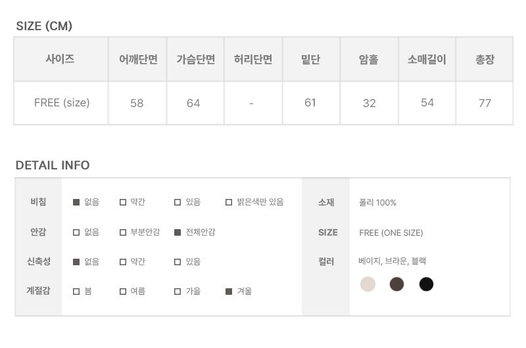This screenshot has height=348, width=526.
Task: Click the 총장 column header
Action: click(485, 59)
